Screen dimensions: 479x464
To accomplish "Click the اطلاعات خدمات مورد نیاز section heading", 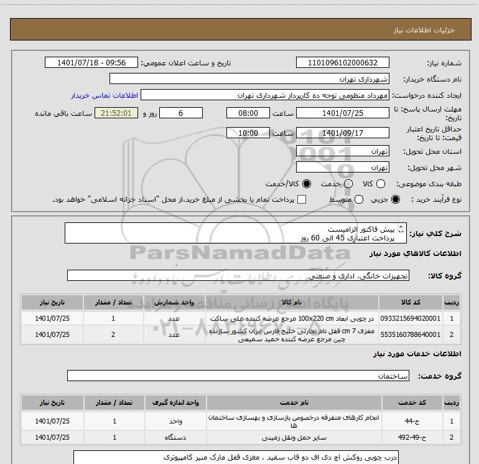I will (x=417, y=353).
